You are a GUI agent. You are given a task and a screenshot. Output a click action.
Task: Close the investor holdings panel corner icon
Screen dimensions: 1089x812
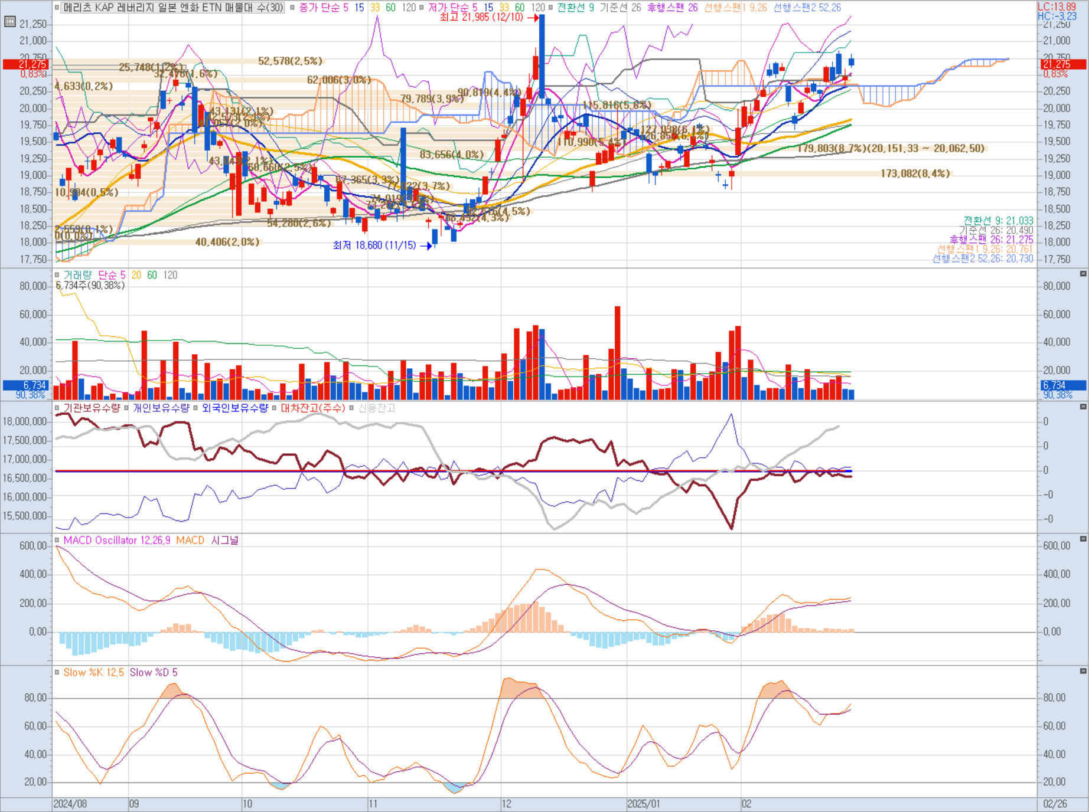pos(1083,407)
